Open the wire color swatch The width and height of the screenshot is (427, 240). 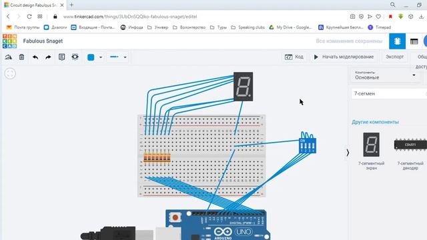point(91,57)
